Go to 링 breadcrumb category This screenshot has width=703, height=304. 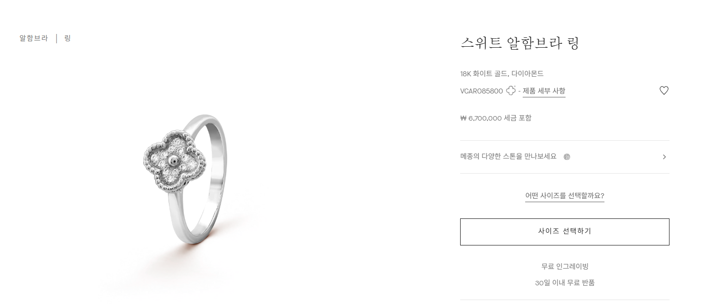(x=67, y=38)
